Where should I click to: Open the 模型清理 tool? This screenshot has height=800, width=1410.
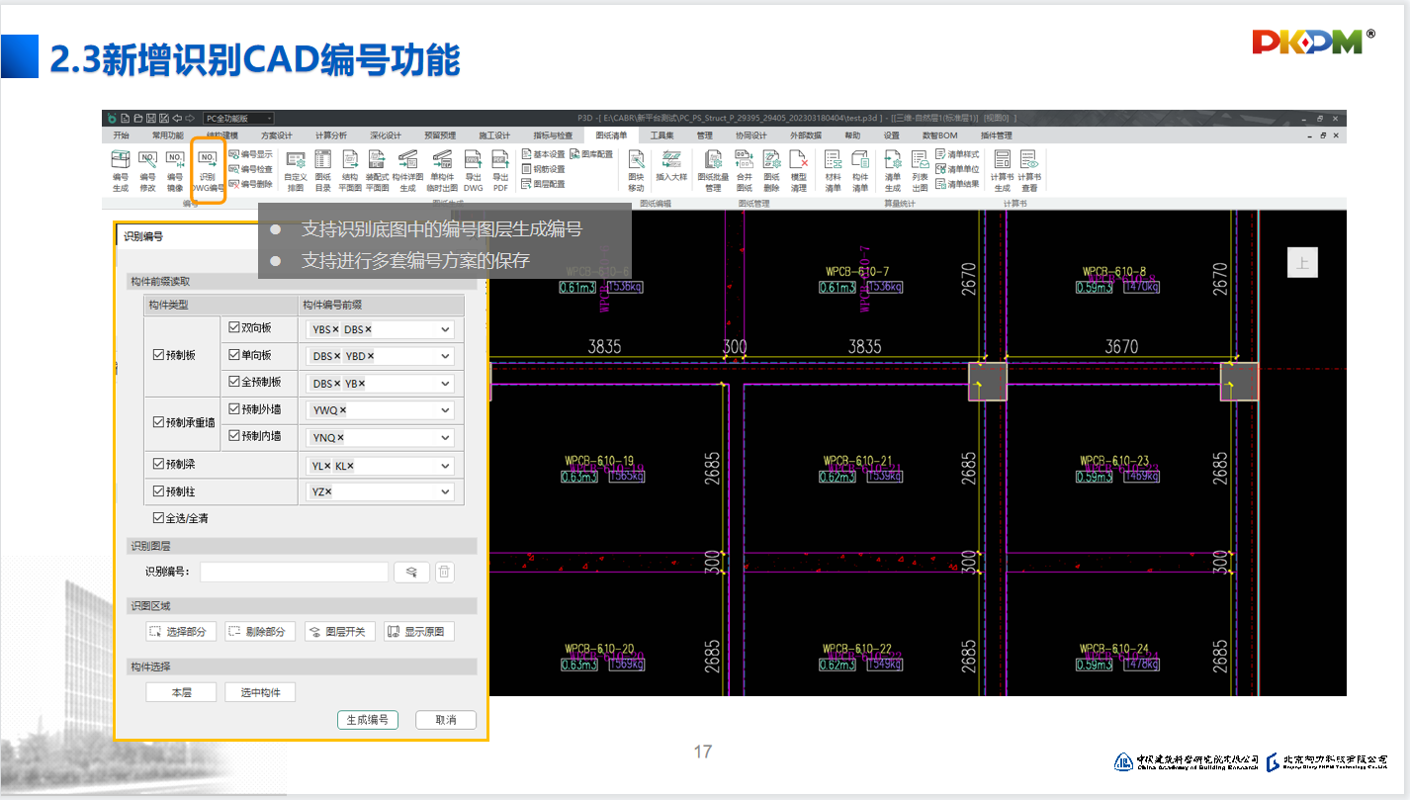pyautogui.click(x=798, y=166)
